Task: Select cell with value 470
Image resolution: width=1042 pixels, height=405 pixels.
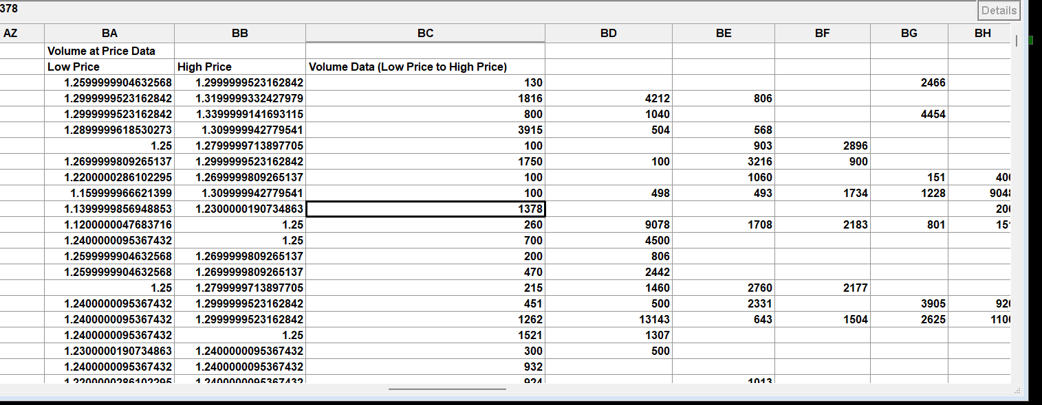Action: pyautogui.click(x=425, y=272)
